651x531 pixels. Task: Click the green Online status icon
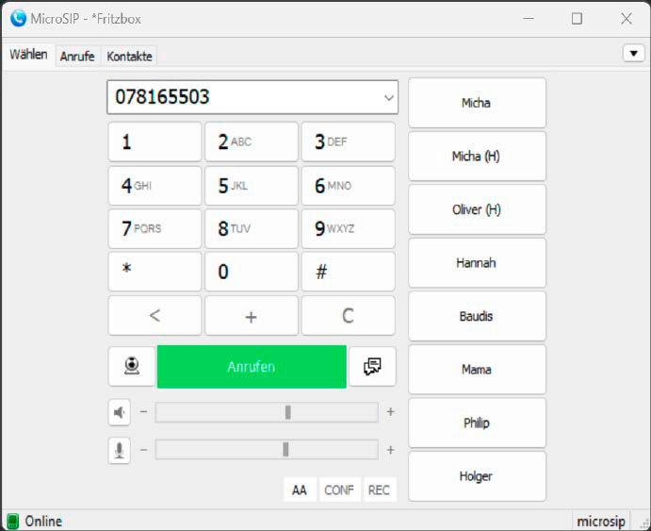[13, 521]
